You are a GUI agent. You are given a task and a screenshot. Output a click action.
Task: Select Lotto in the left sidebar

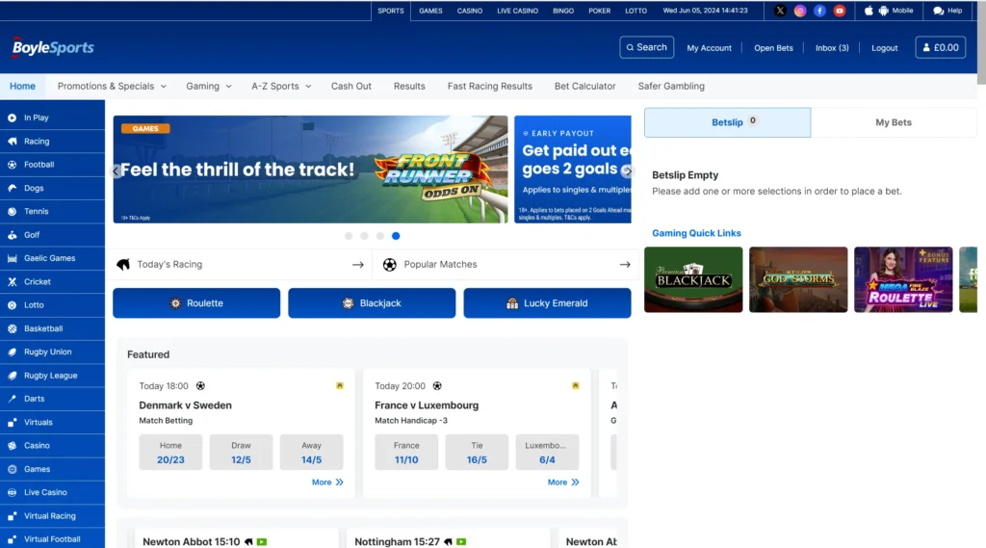(x=52, y=305)
